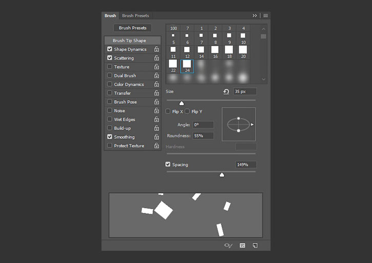The image size is (372, 263).
Task: Select the square brush tip labeled 14
Action: [201, 52]
